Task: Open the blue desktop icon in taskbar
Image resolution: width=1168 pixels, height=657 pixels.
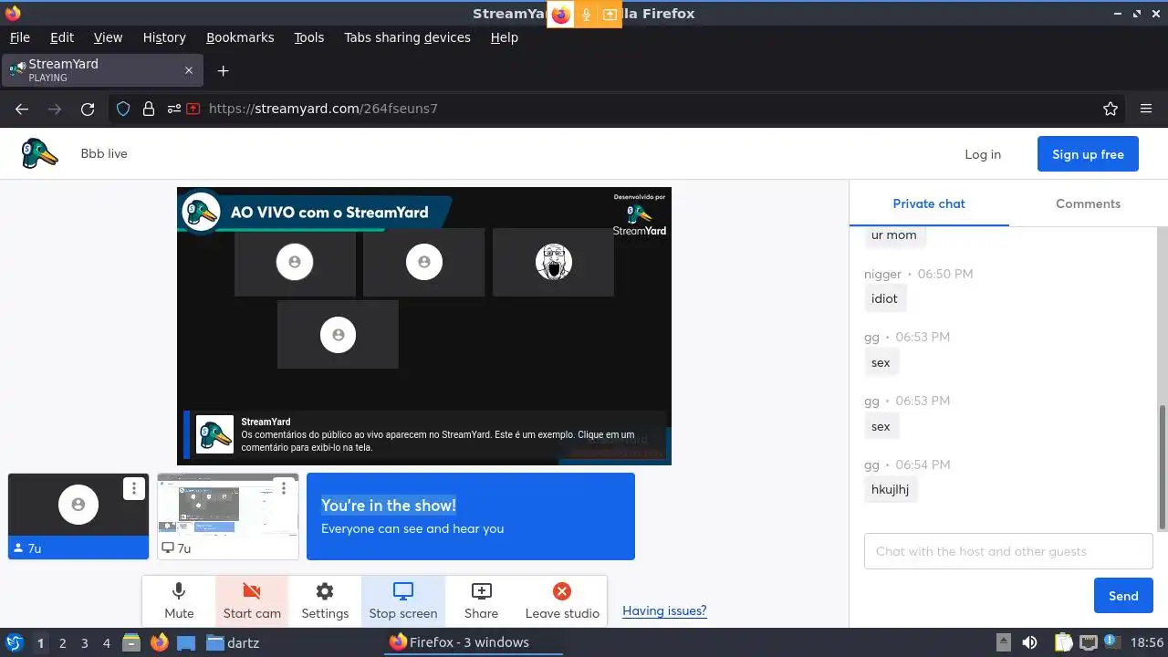Action: [x=186, y=642]
